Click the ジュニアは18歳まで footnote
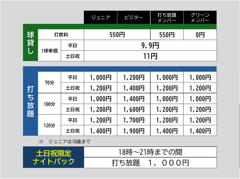The height and width of the screenshot is (179, 240). [64, 141]
